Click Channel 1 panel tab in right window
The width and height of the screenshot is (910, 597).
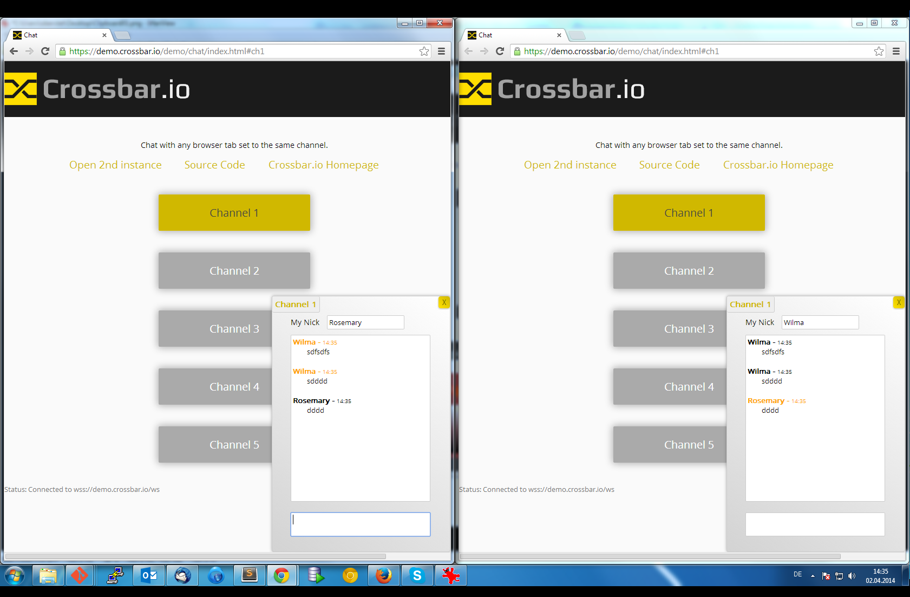click(750, 304)
